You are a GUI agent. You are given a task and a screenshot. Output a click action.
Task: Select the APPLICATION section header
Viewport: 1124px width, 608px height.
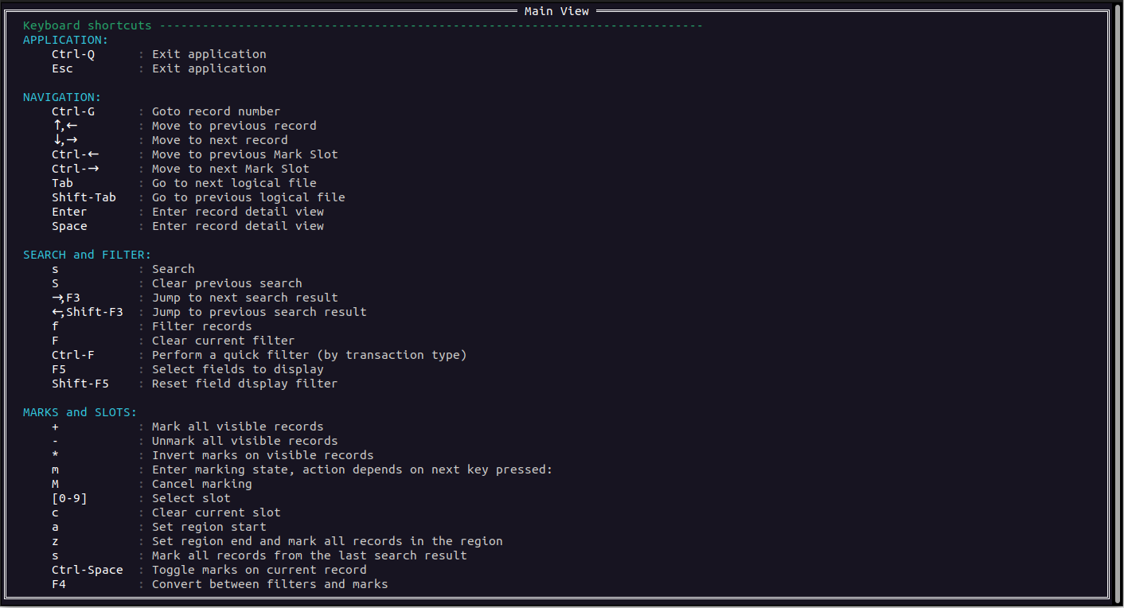(x=65, y=40)
